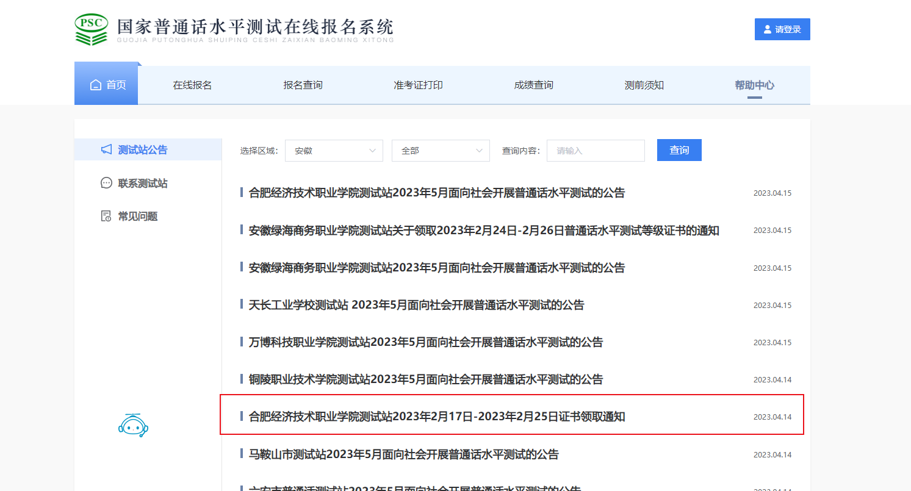The width and height of the screenshot is (911, 491).
Task: Open the 帮助中心 tab
Action: coord(754,85)
